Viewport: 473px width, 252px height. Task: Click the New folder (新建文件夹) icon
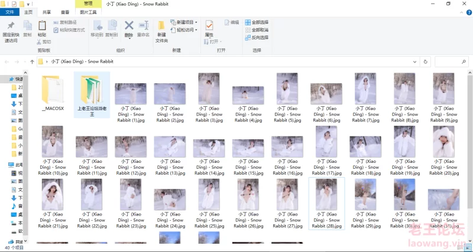(161, 26)
